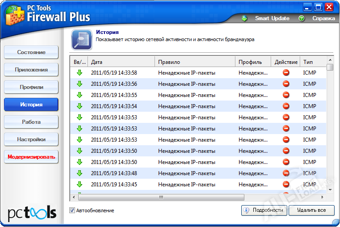Click the Модернизировать upgrade button
Screen dimensions: 340x227
[31, 157]
